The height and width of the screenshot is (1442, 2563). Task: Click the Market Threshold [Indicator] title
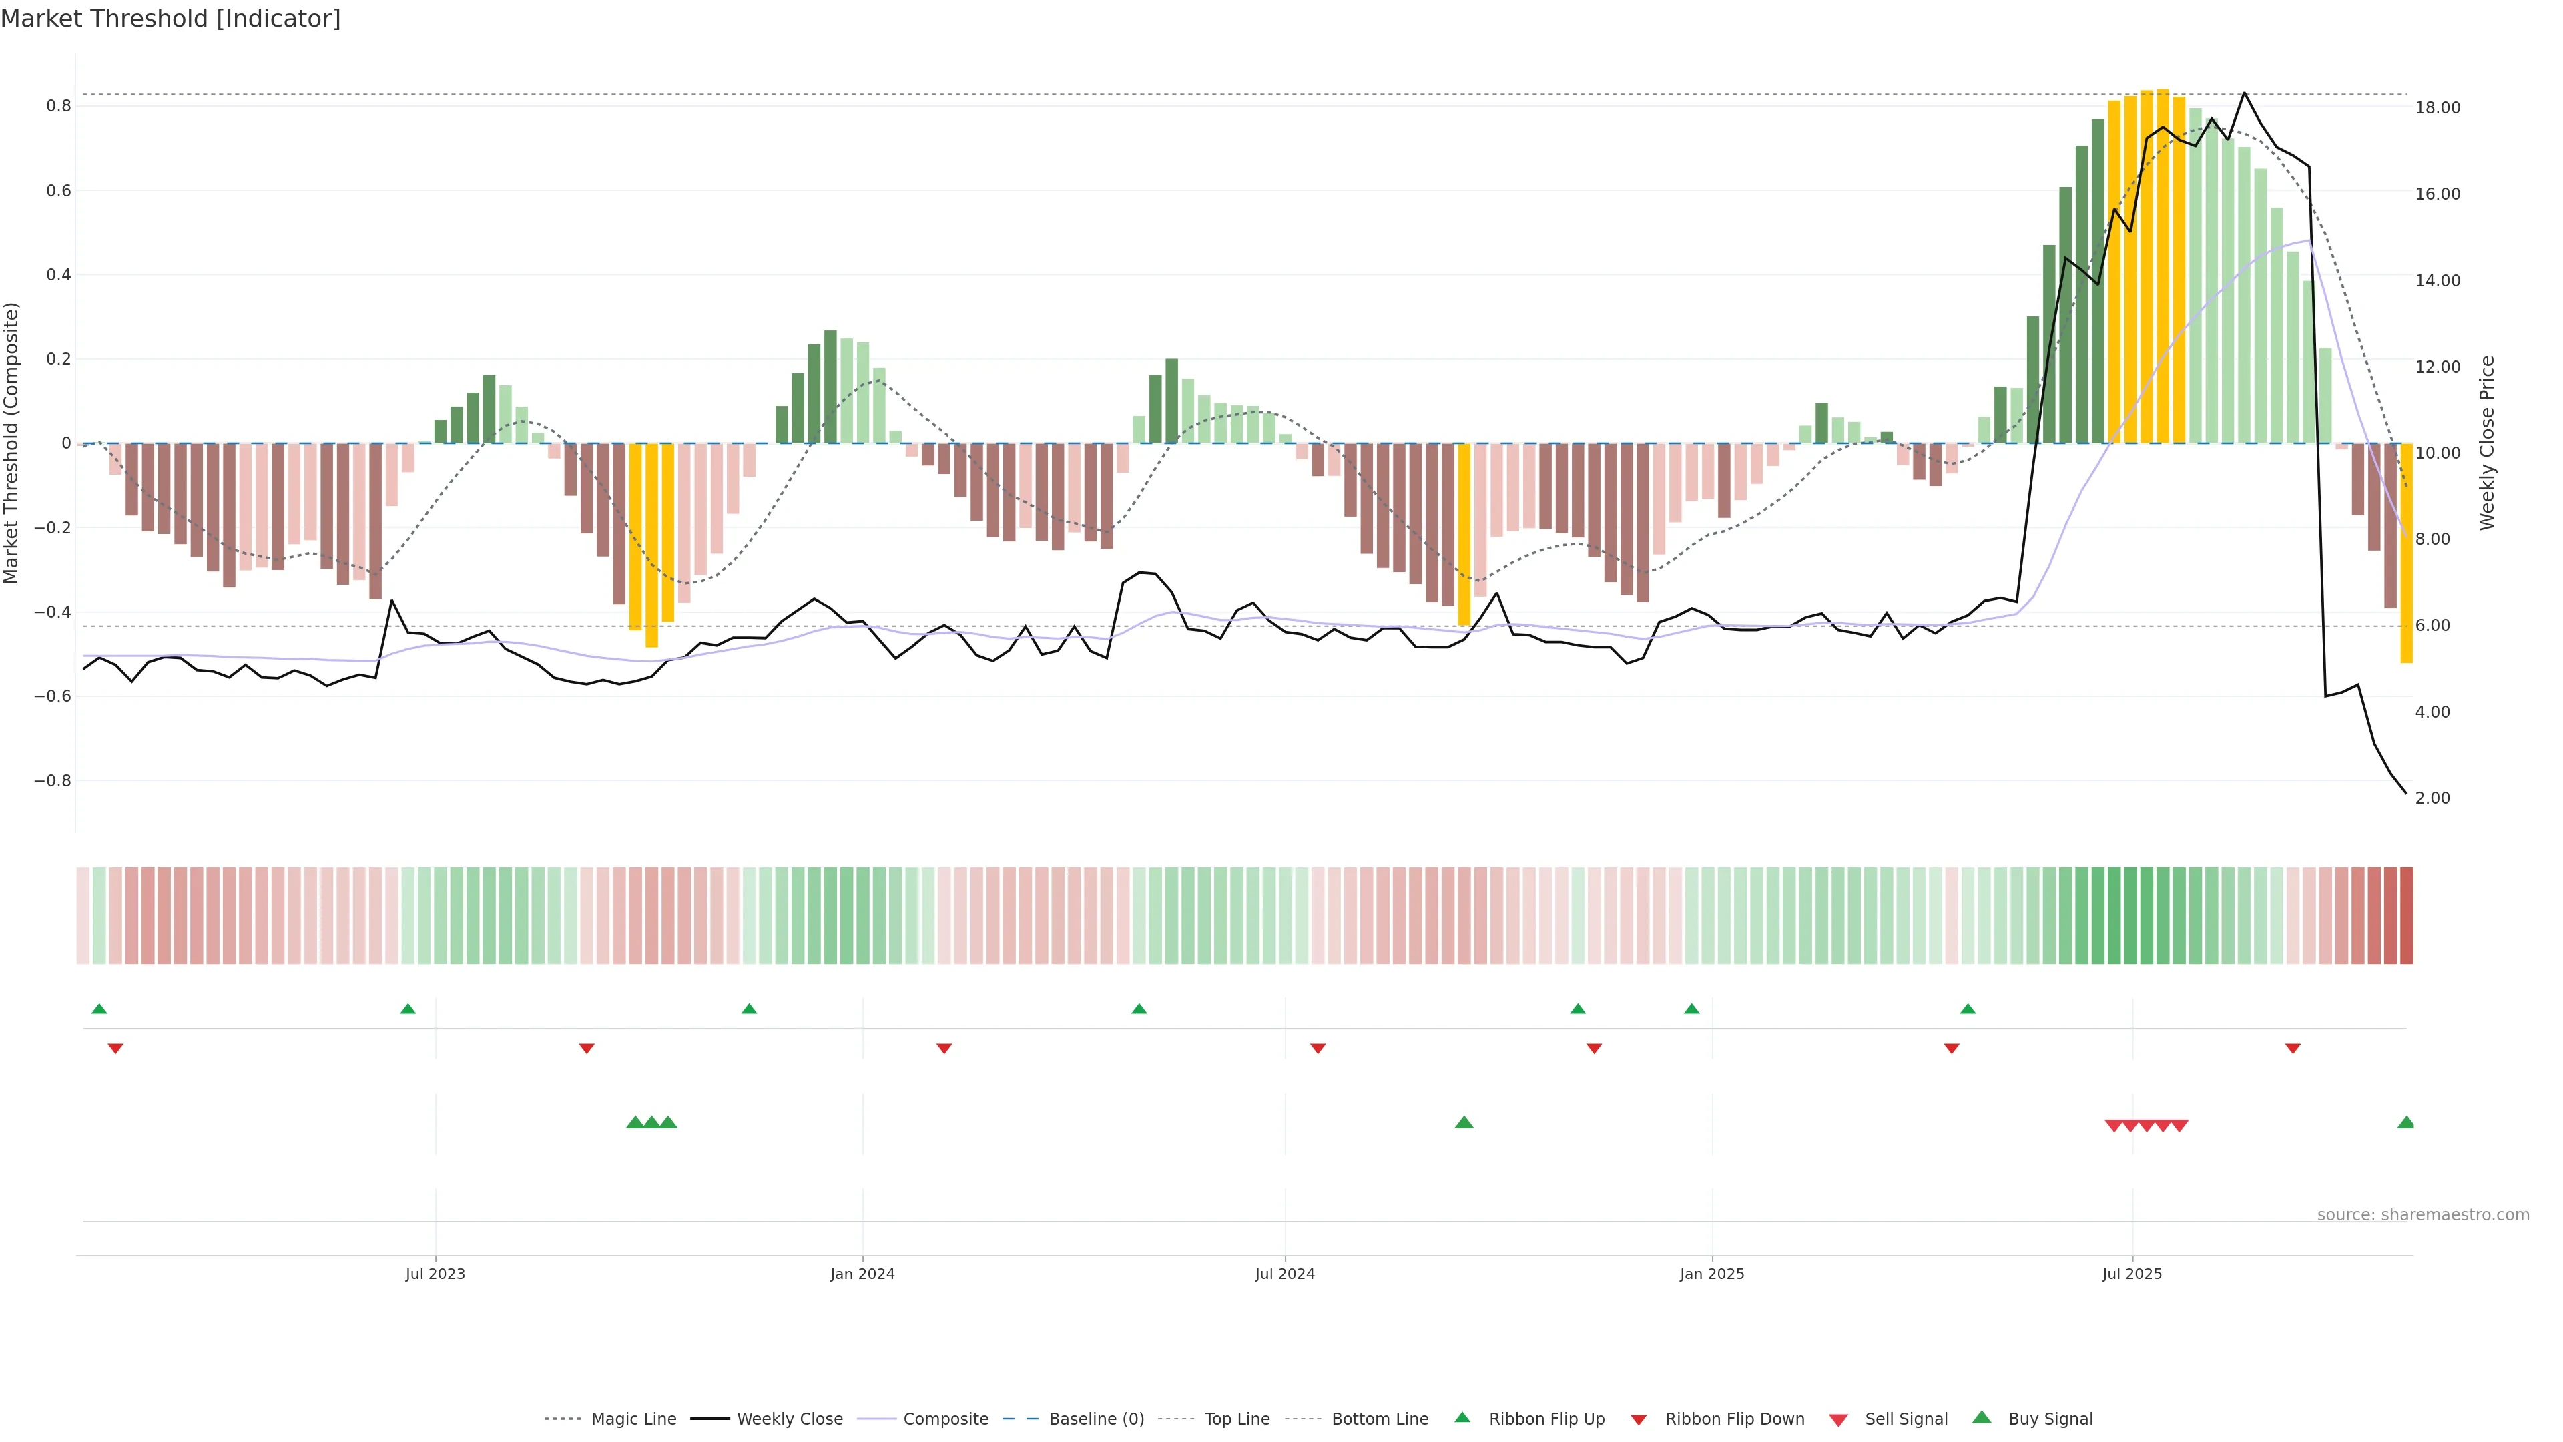point(170,19)
